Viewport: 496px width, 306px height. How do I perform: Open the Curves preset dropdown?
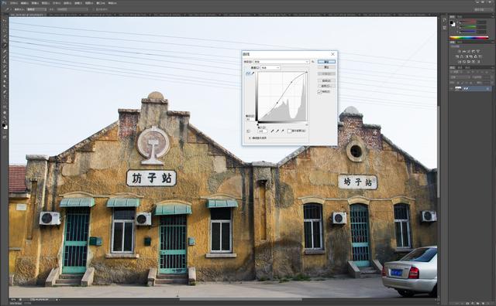click(x=282, y=62)
